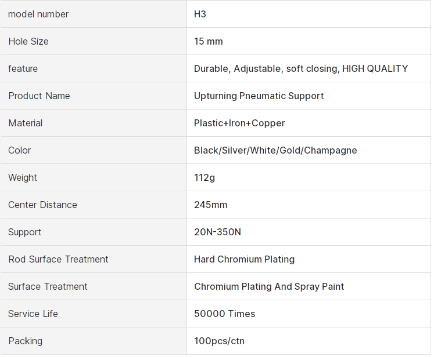Click the 'Durable, Adjustable, soft closing' feature text
434x357 pixels.
(266, 68)
